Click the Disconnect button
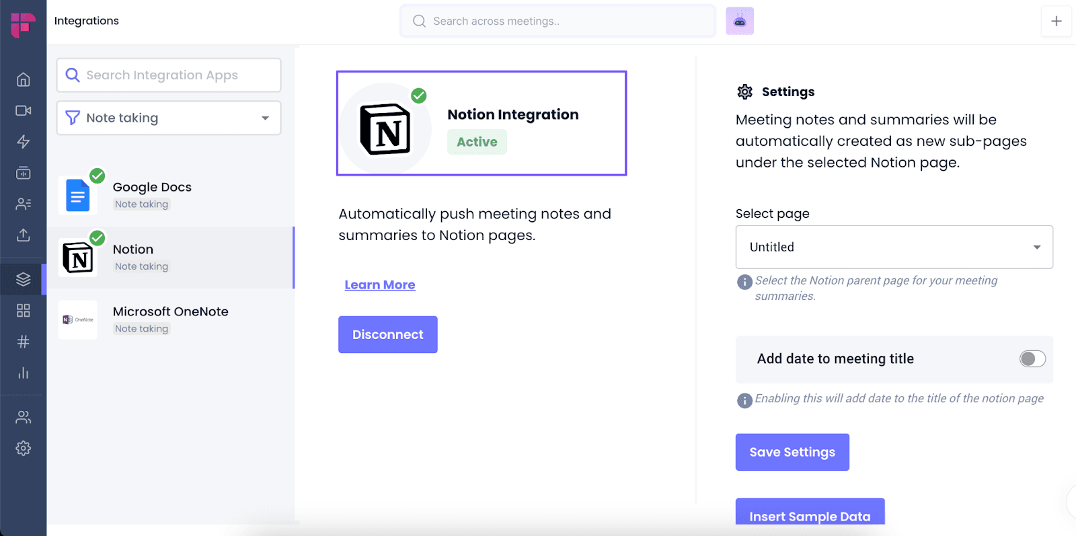 point(388,334)
